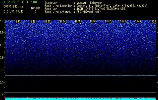Click the Receiving Location label
Screen dimensions: 158x100
pyautogui.click(x=59, y=6)
